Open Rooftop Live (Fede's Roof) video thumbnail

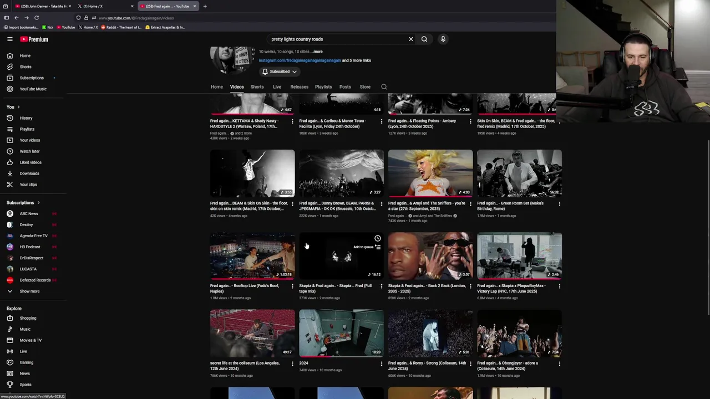point(252,255)
